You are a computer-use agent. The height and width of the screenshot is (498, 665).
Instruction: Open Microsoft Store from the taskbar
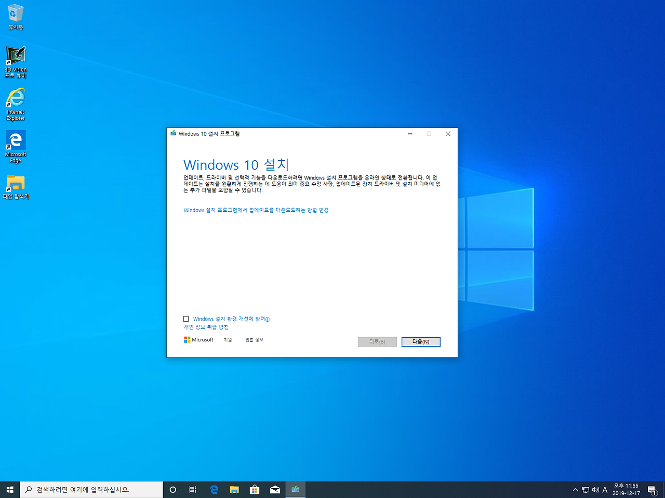click(255, 490)
